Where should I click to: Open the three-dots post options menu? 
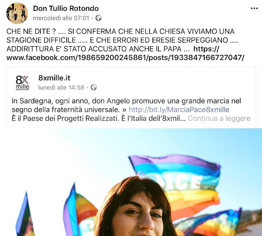pos(254,8)
